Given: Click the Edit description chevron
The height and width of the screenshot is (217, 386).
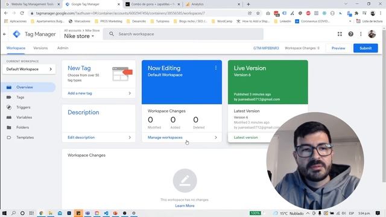Looking at the screenshot, I should [x=130, y=137].
